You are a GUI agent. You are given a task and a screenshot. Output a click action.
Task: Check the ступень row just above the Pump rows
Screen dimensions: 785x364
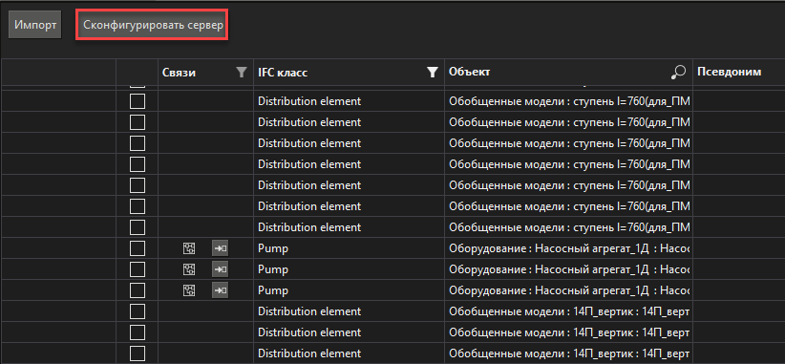138,227
